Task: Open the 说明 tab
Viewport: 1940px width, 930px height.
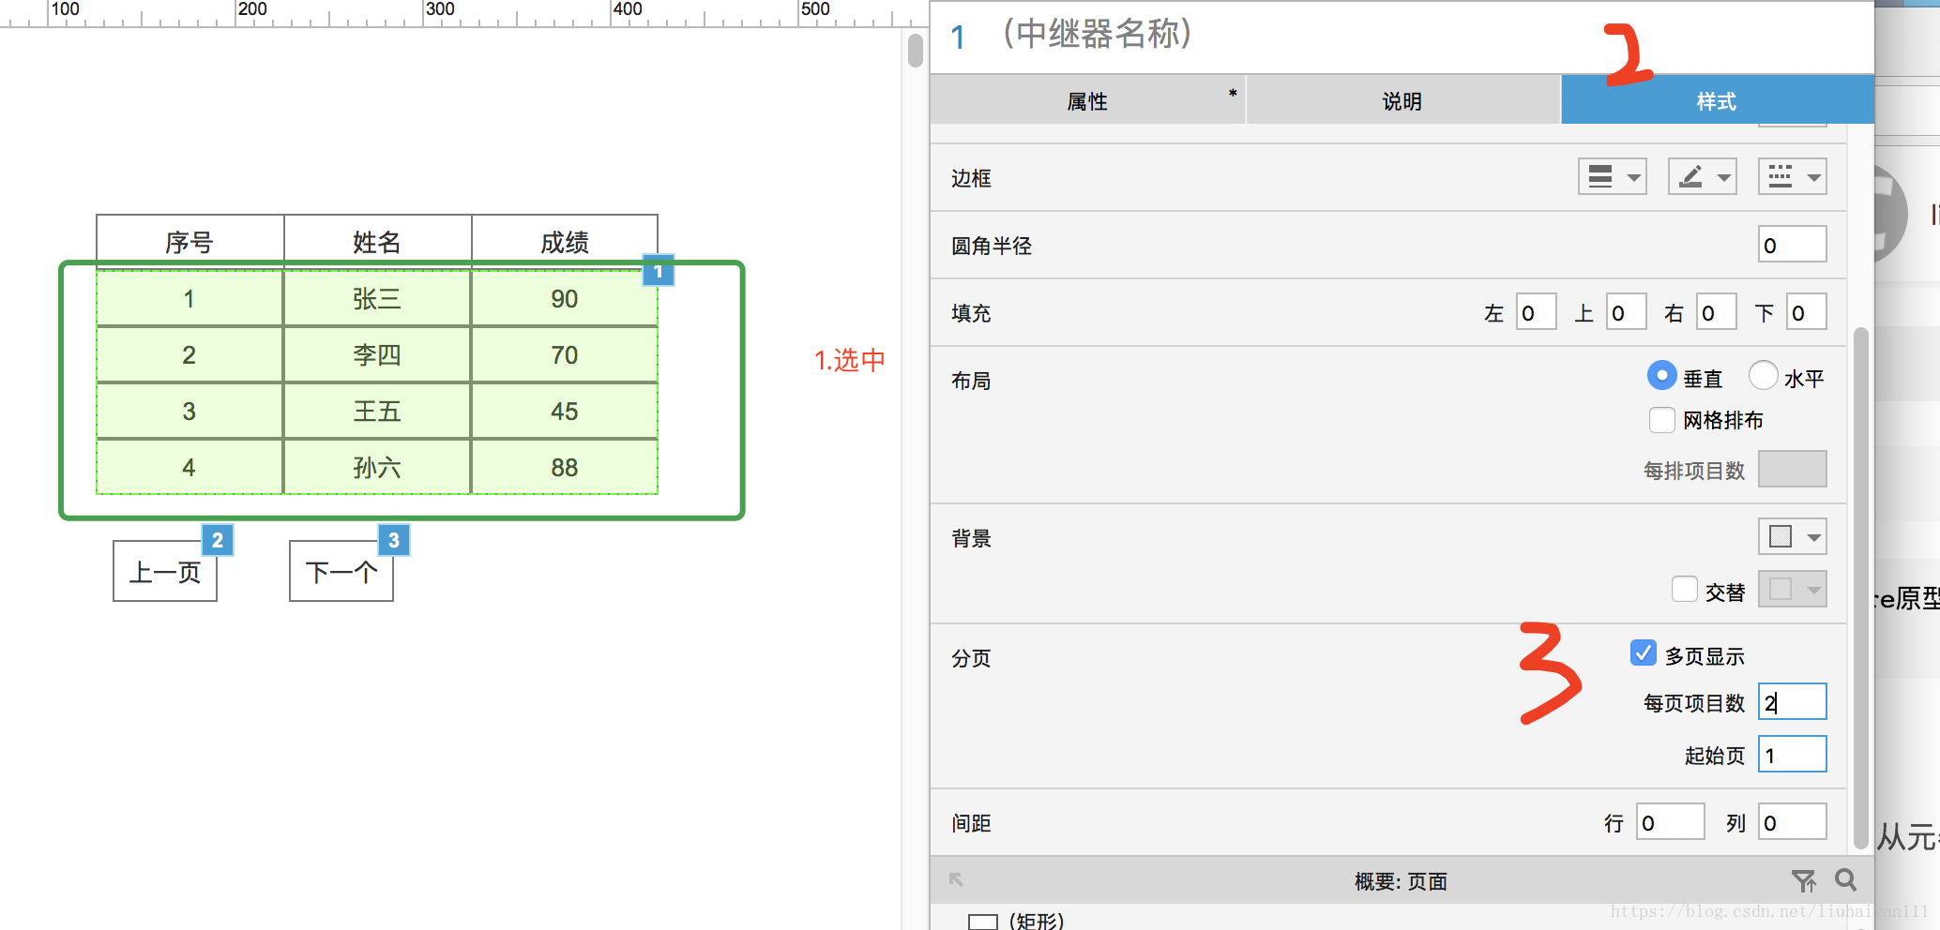Action: [x=1402, y=100]
